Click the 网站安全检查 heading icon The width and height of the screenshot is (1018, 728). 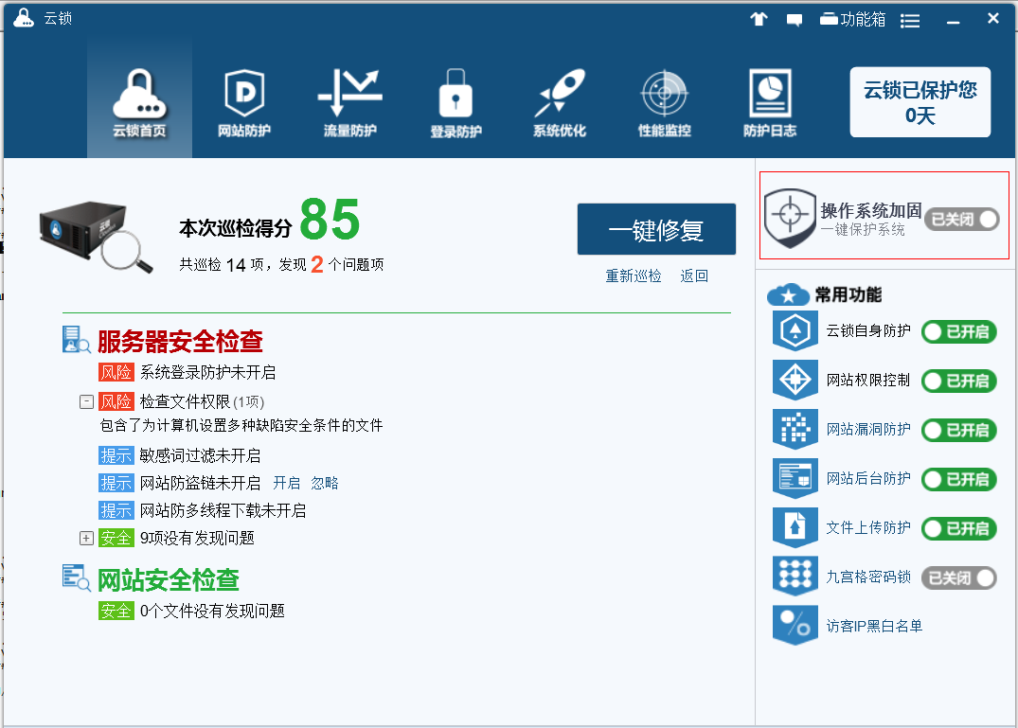click(x=76, y=577)
